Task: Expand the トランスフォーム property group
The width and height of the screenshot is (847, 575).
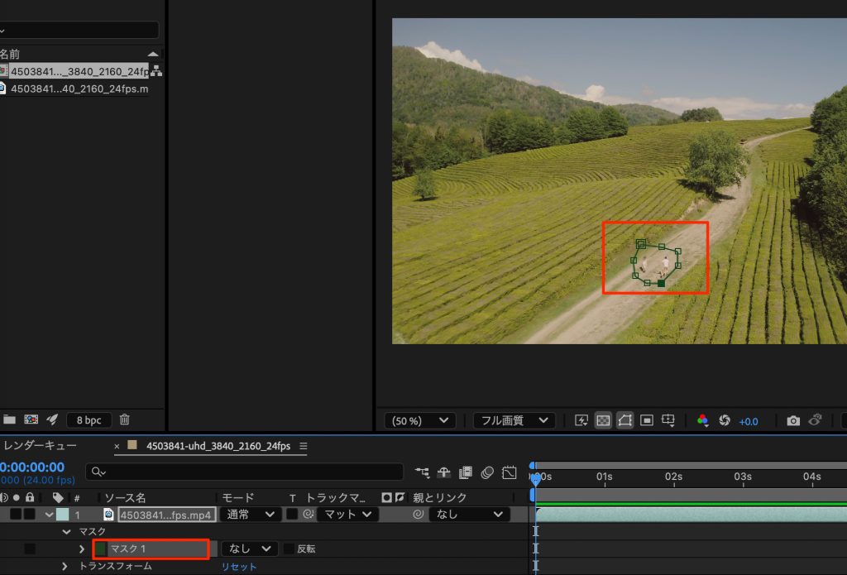Action: point(65,567)
